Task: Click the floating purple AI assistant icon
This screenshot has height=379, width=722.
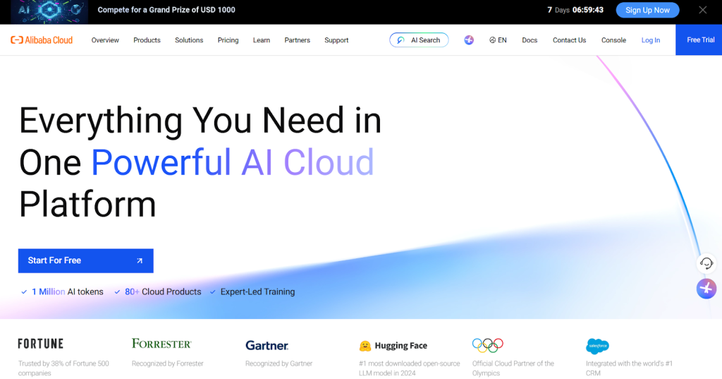Action: click(x=706, y=289)
